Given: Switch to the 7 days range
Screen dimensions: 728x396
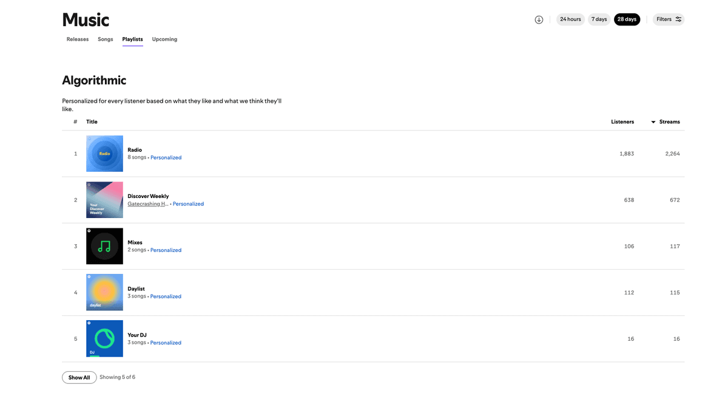Looking at the screenshot, I should 599,19.
